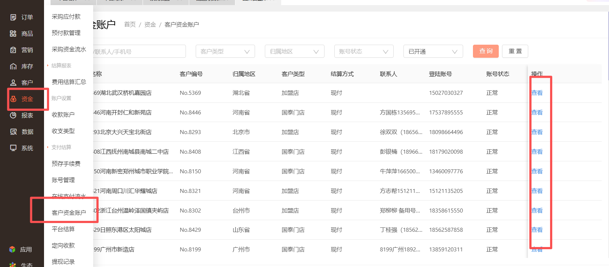Open the 客户 (customers) sidebar icon

13,82
